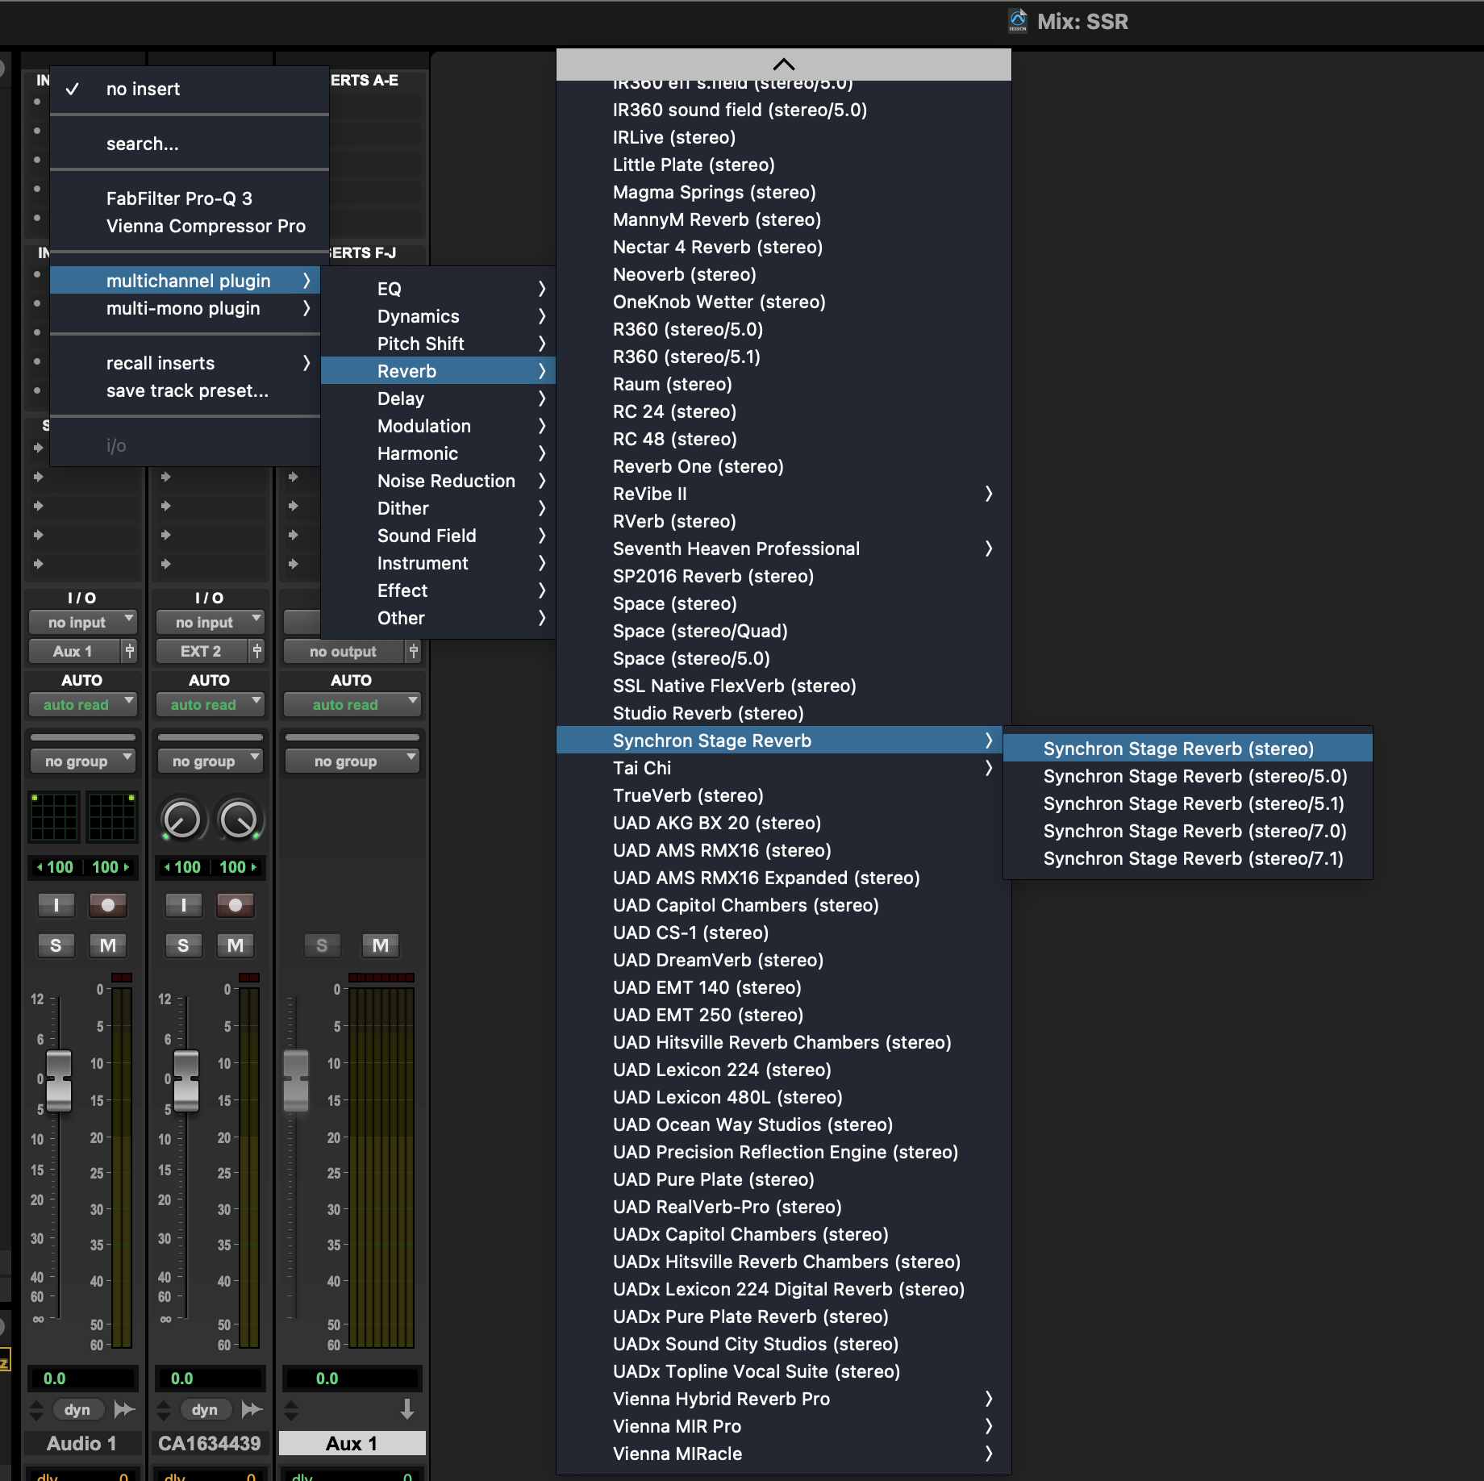Image resolution: width=1484 pixels, height=1481 pixels.
Task: Click Aux 1 down arrow icon
Action: coord(407,1409)
